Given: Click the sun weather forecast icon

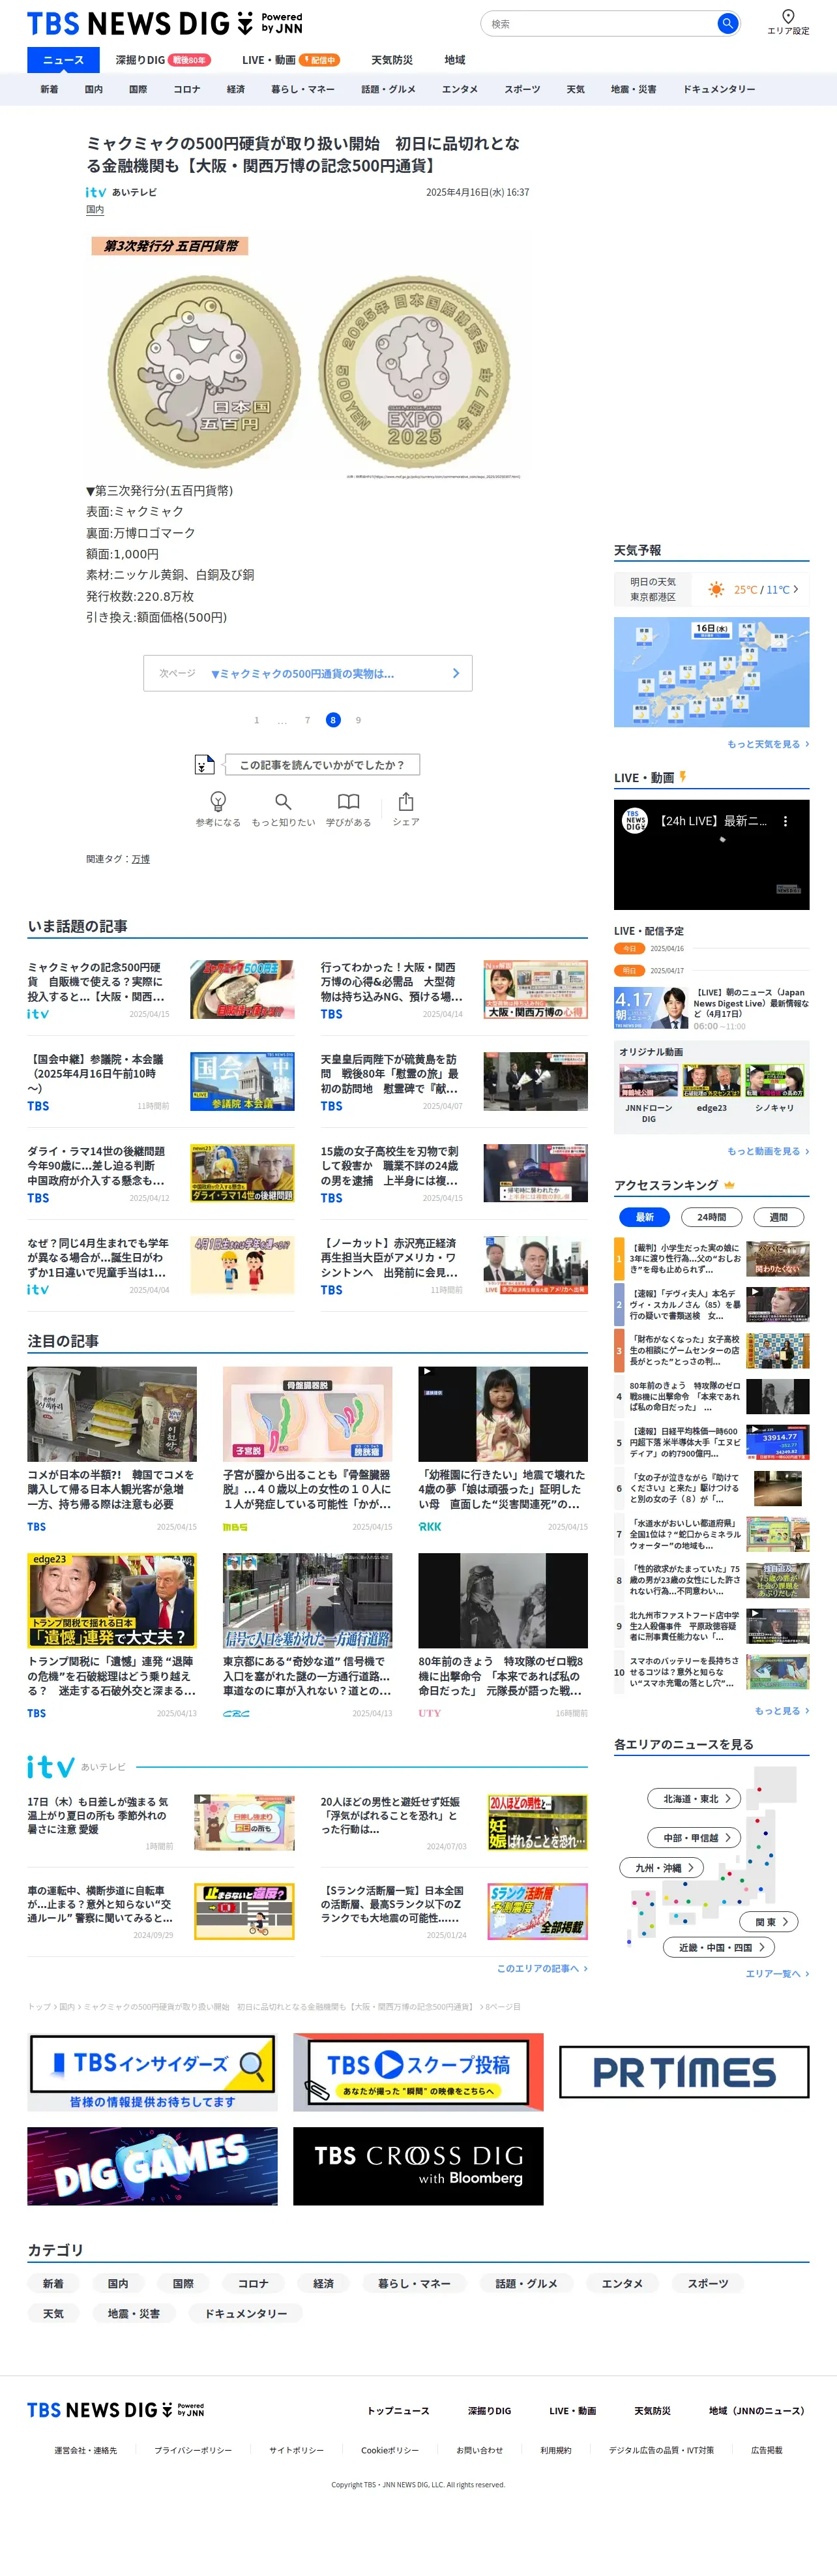Looking at the screenshot, I should tap(716, 590).
